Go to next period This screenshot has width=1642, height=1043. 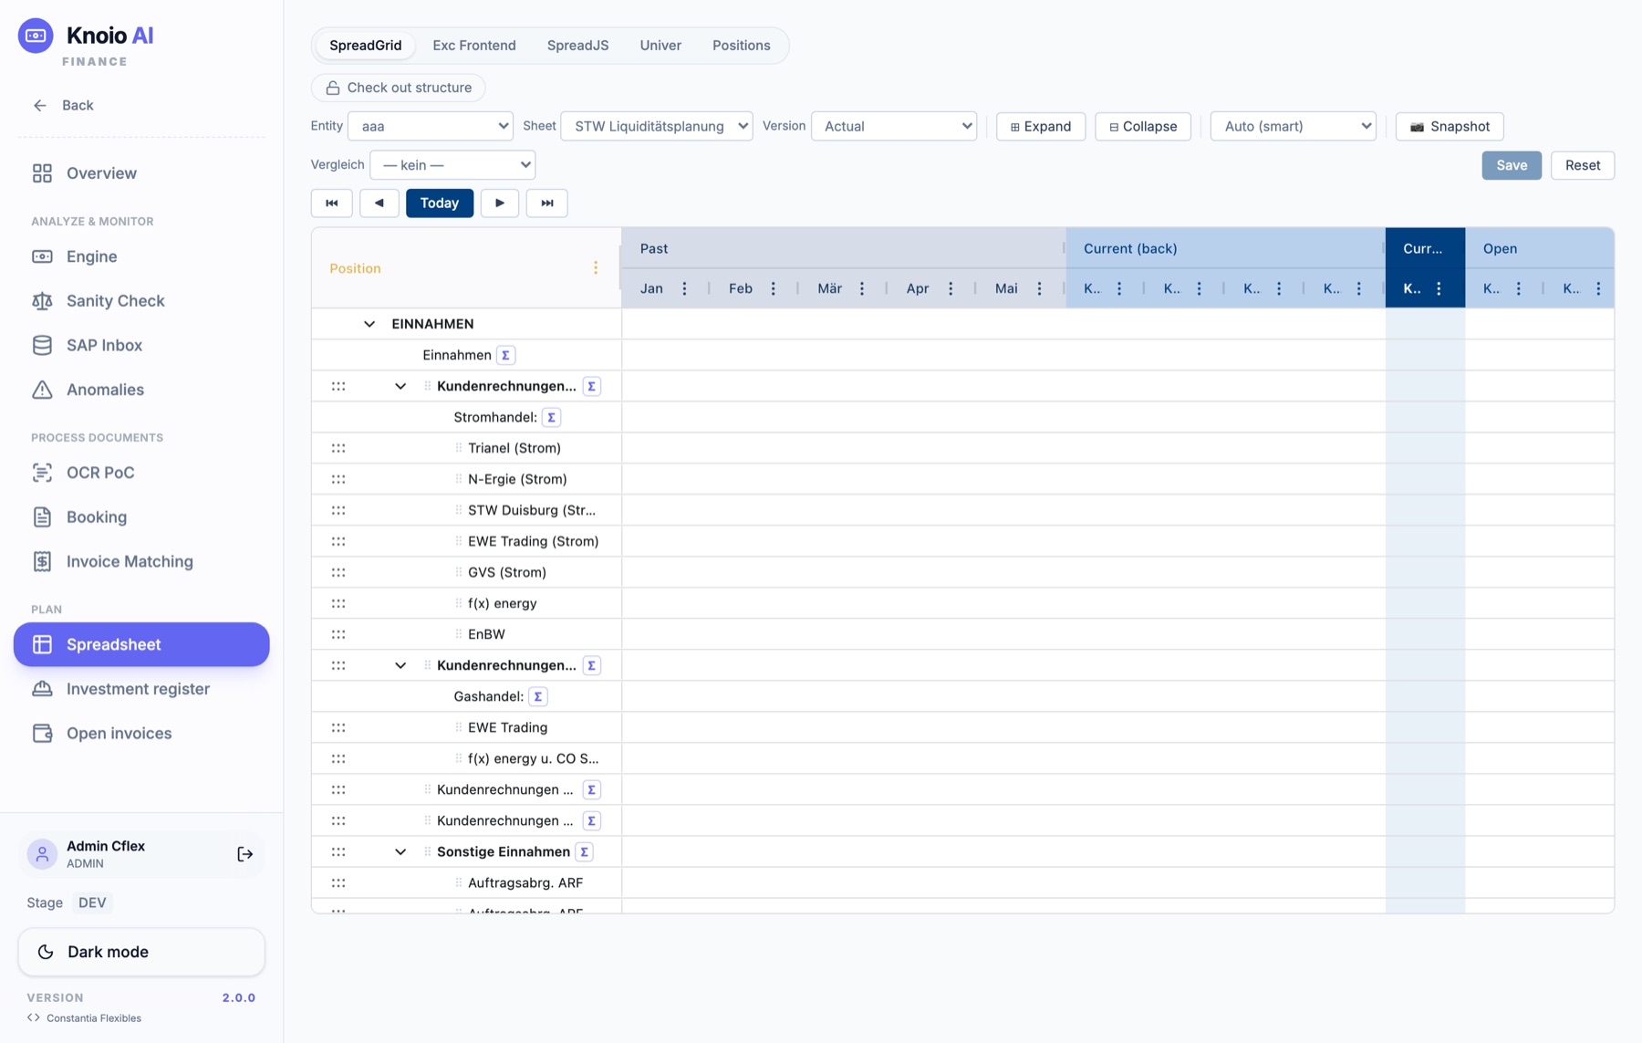(500, 203)
